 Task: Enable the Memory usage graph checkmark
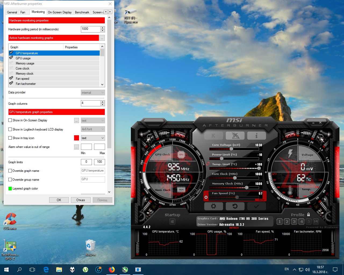pos(11,63)
